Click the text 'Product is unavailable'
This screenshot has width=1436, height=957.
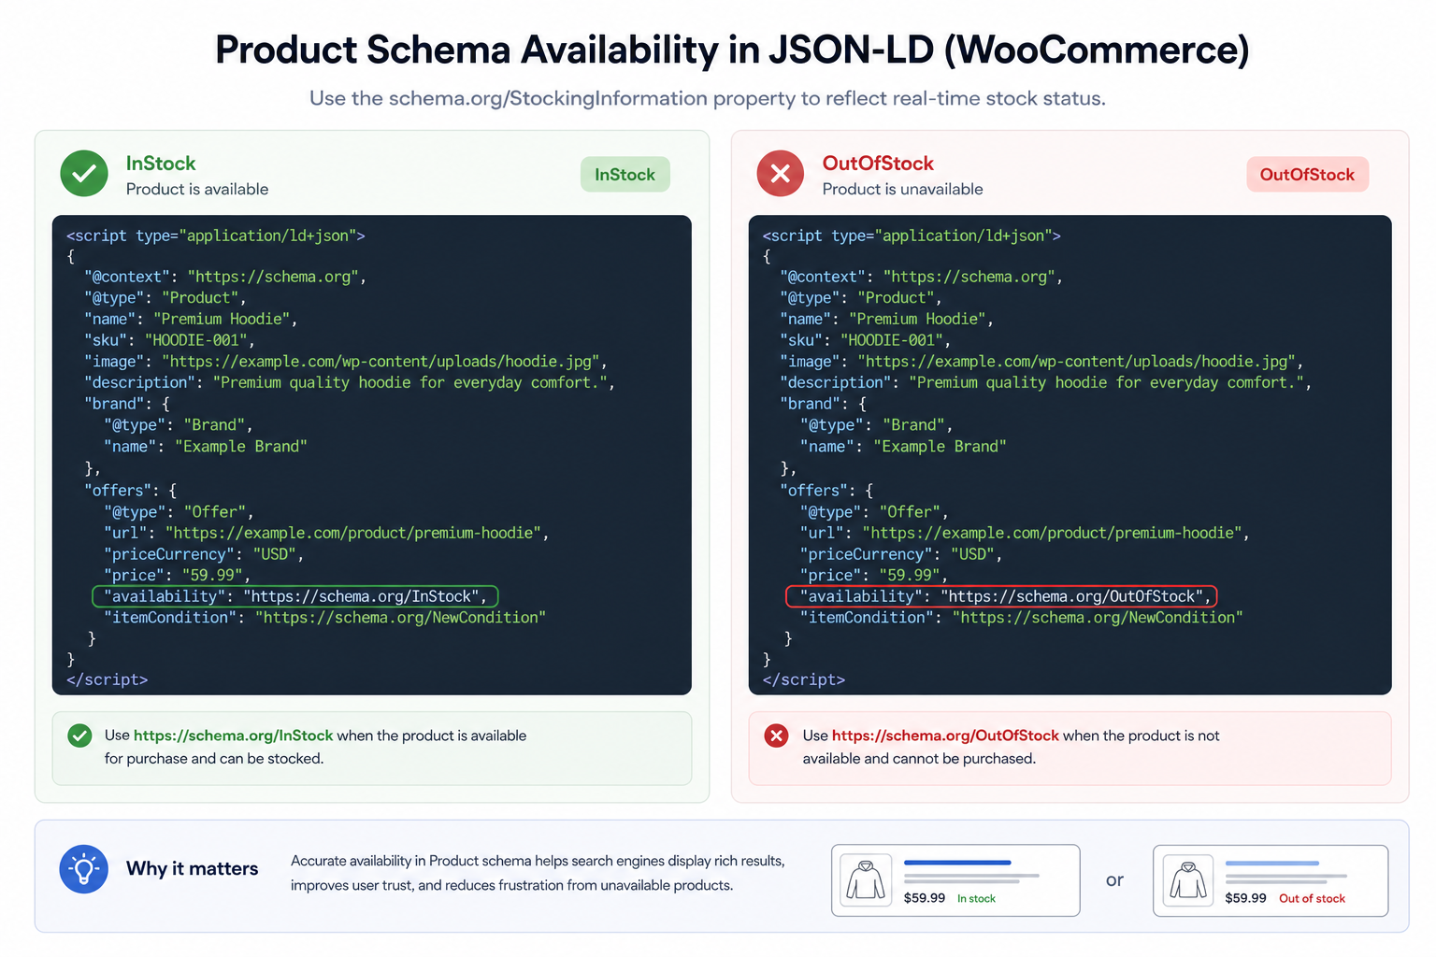[902, 189]
